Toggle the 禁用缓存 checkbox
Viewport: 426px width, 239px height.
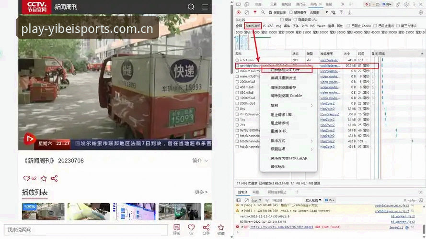tap(291, 12)
